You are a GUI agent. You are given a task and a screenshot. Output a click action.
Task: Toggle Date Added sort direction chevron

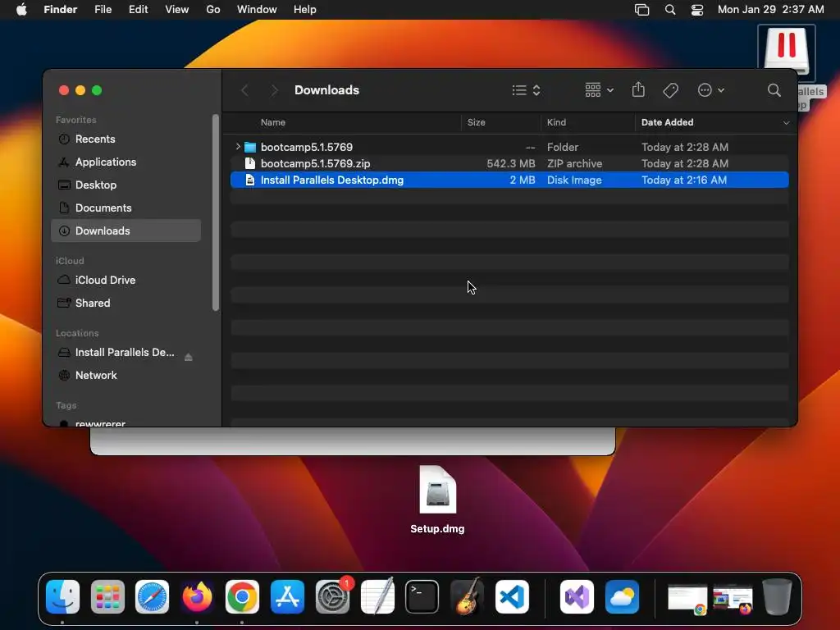786,123
